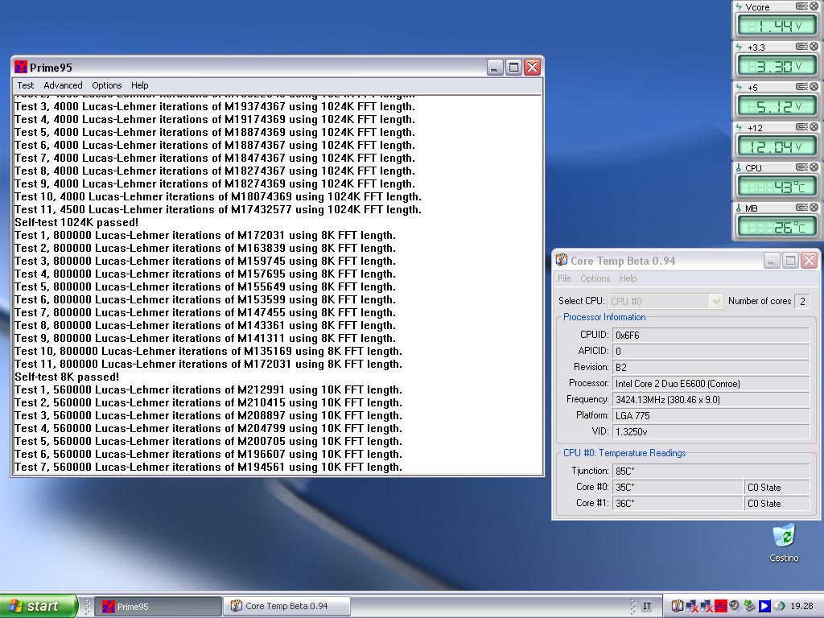Click the Prime95 line containing M17432577
This screenshot has height=618, width=824.
(218, 210)
